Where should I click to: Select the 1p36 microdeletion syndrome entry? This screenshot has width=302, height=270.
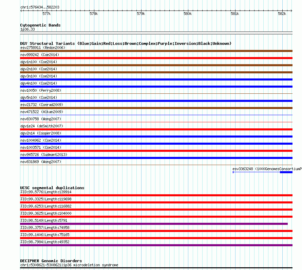pos(69,265)
